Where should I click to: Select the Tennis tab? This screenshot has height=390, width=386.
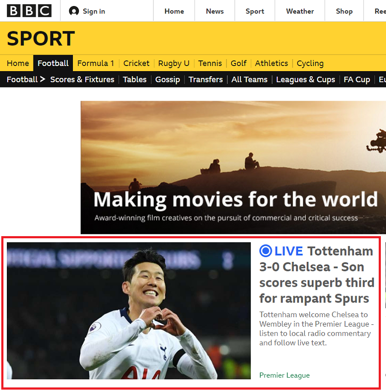(x=210, y=63)
